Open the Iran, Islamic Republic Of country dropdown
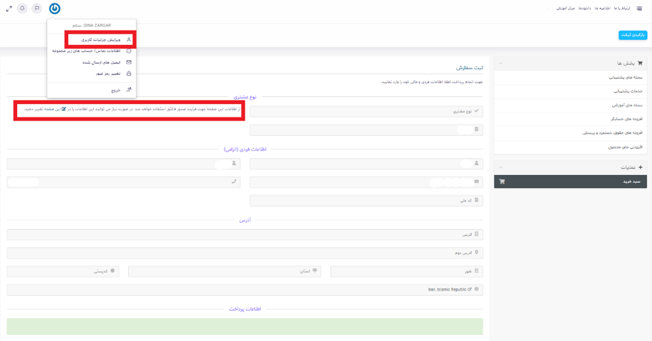 tap(245, 289)
